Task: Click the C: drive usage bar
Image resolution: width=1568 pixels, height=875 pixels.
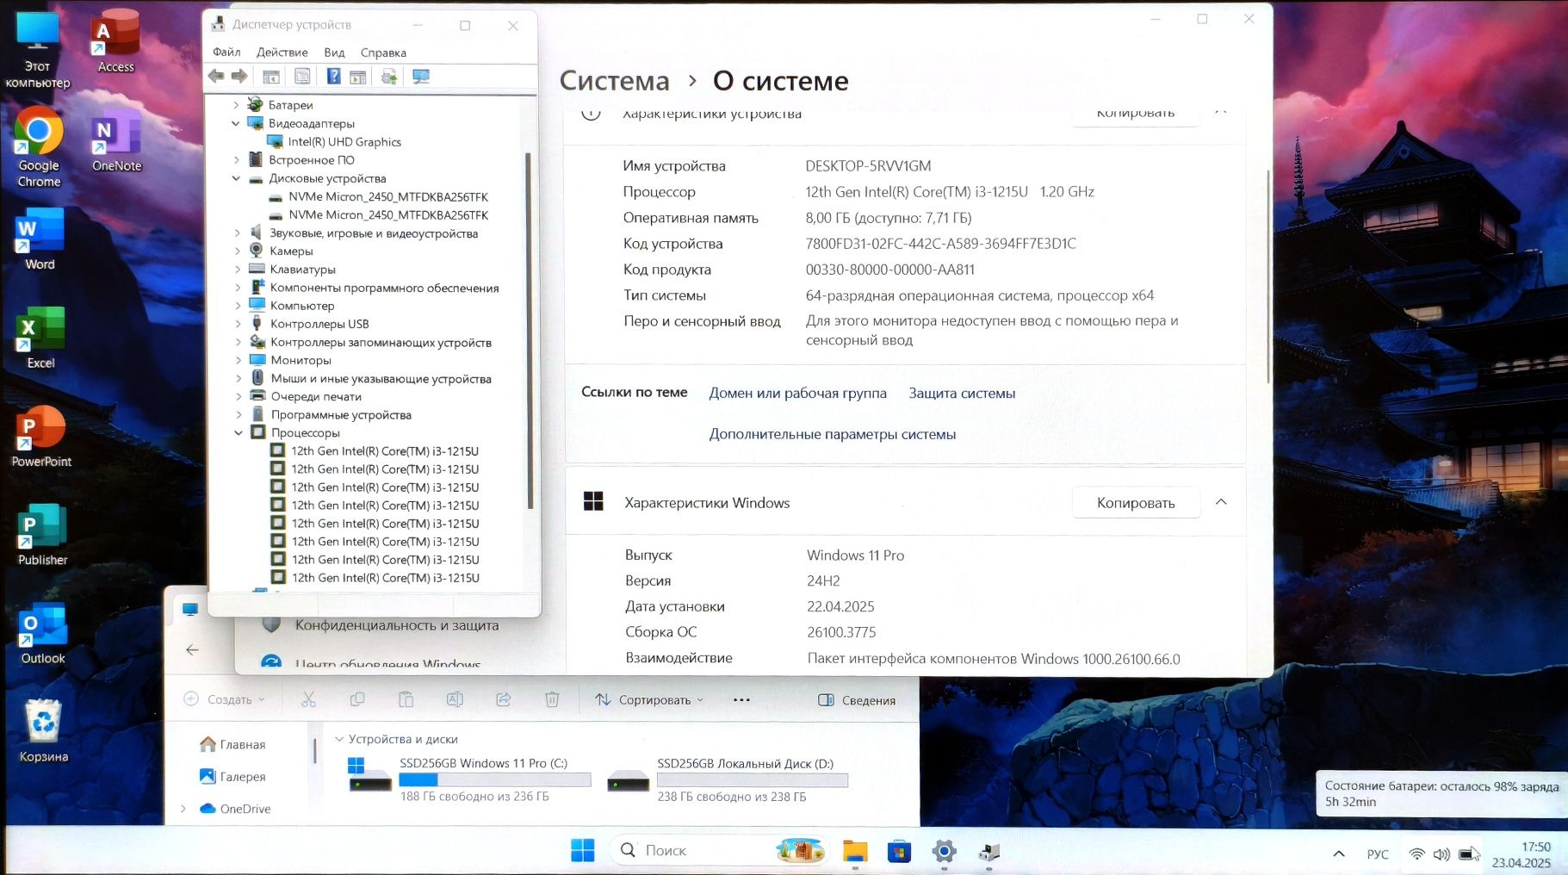Action: tap(494, 779)
